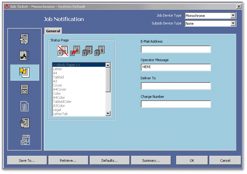Select the lined document icon in sidebar
The width and height of the screenshot is (247, 174).
(24, 106)
